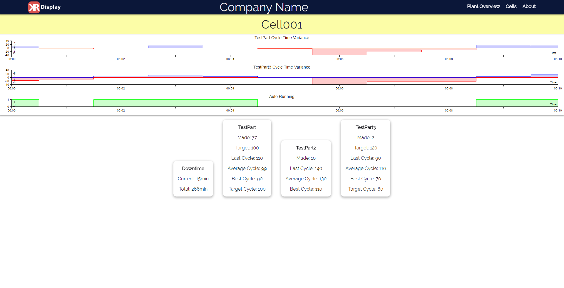
Task: Click the Cell001 title banner
Action: pyautogui.click(x=282, y=24)
